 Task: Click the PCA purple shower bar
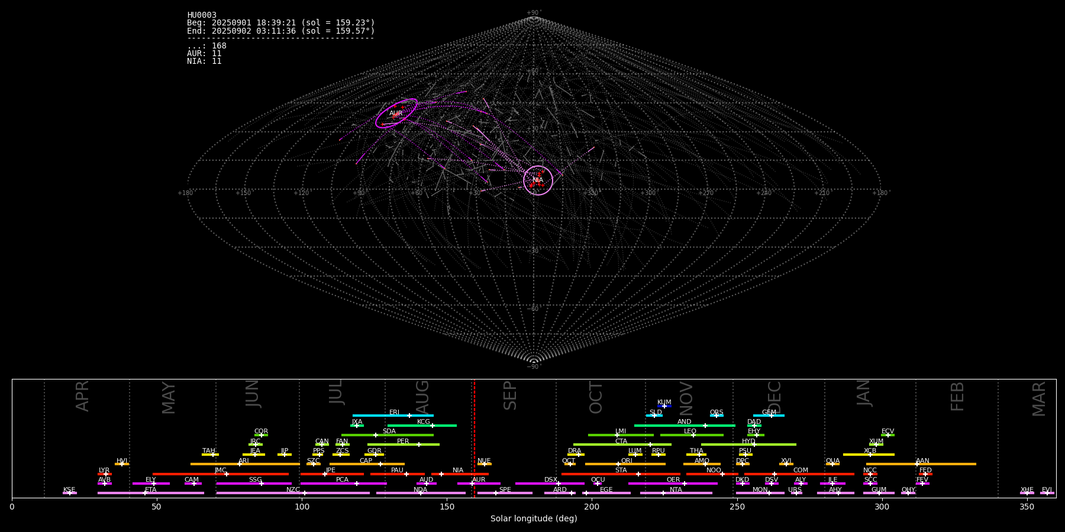point(343,484)
